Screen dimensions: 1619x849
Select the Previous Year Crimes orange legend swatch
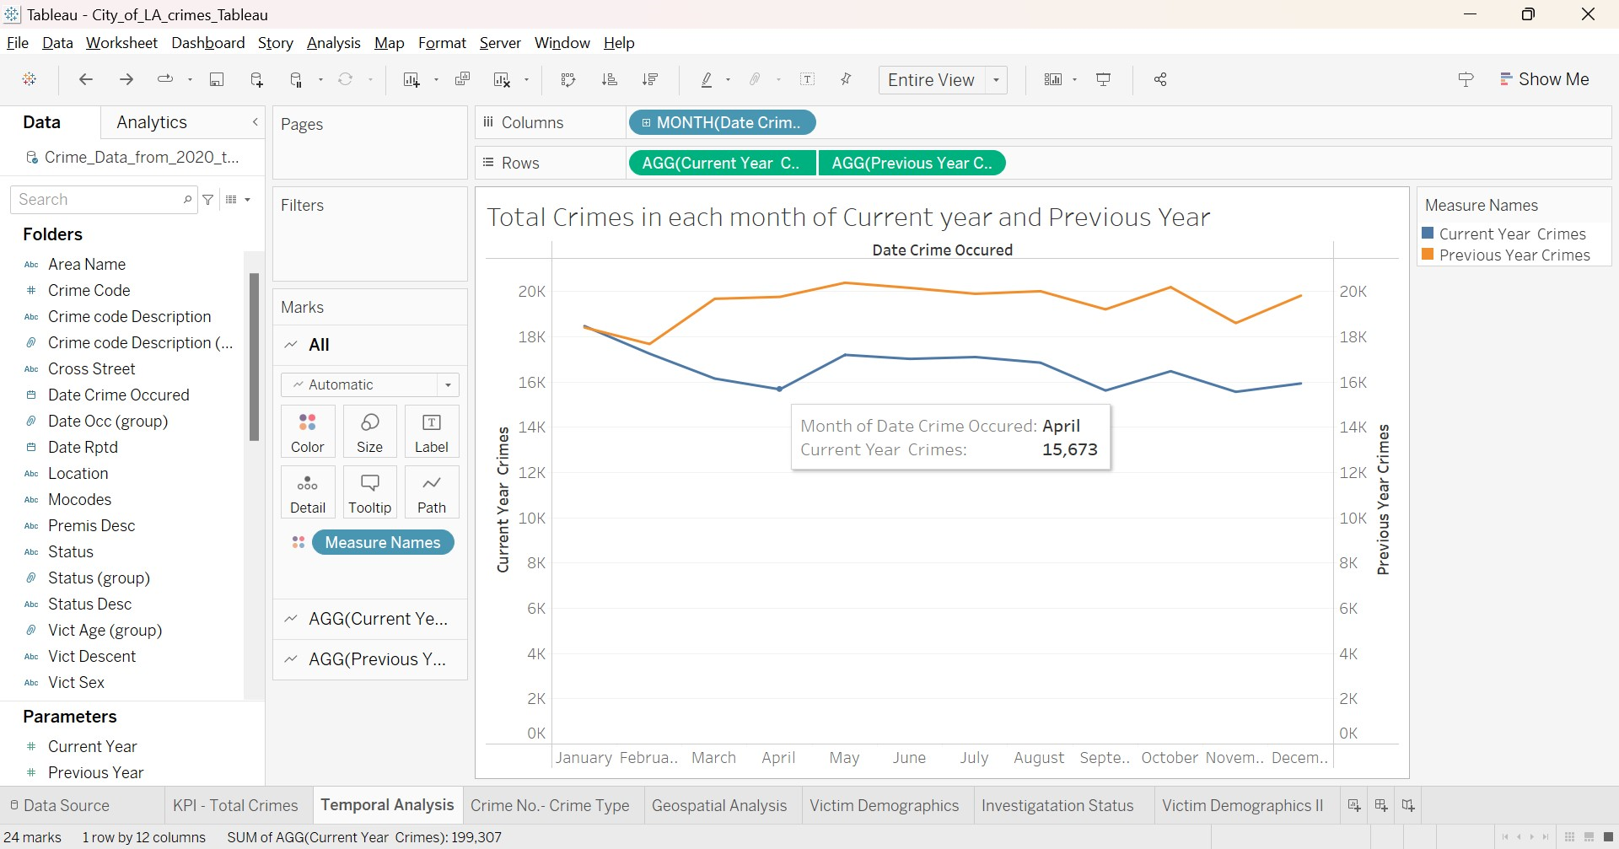pyautogui.click(x=1427, y=255)
